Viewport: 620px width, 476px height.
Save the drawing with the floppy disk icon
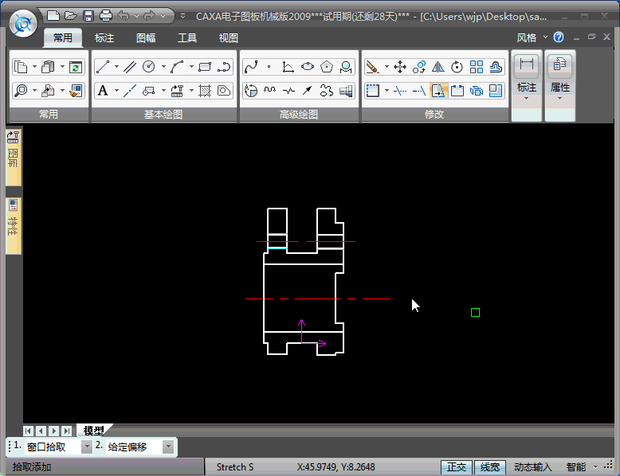88,15
